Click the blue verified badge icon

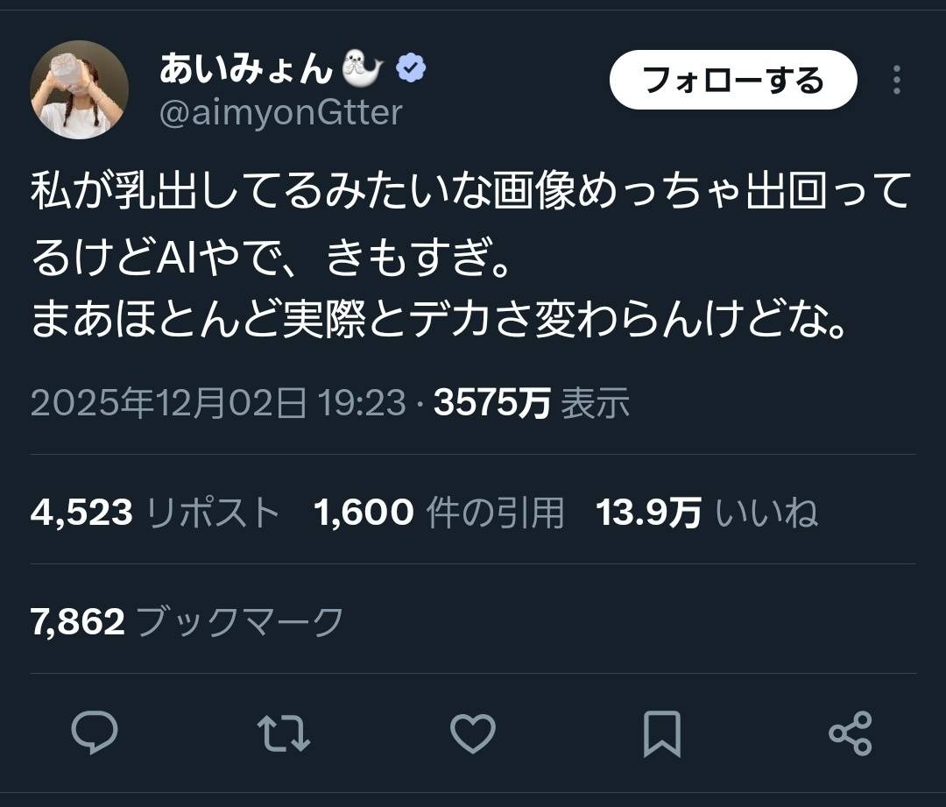coord(411,68)
